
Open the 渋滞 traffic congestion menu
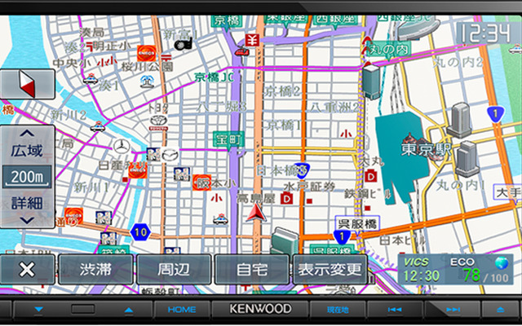pos(95,270)
